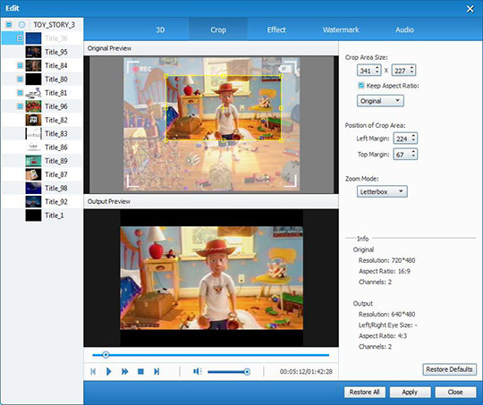Open the Audio tab

[404, 30]
